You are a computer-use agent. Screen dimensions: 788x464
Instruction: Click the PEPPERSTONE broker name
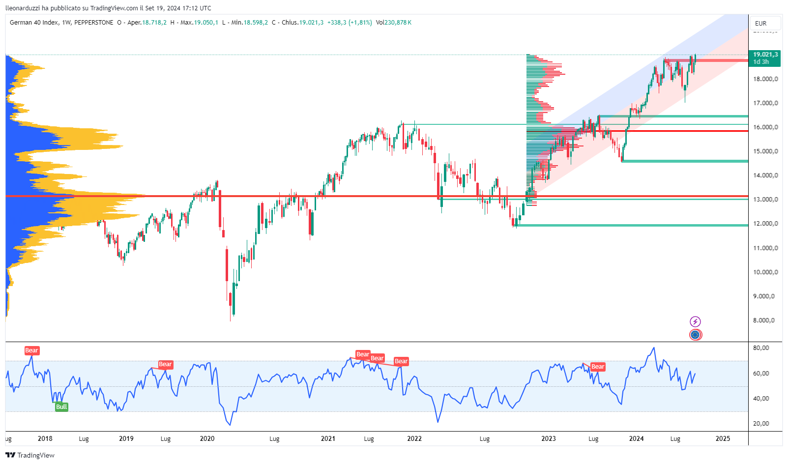tap(94, 23)
